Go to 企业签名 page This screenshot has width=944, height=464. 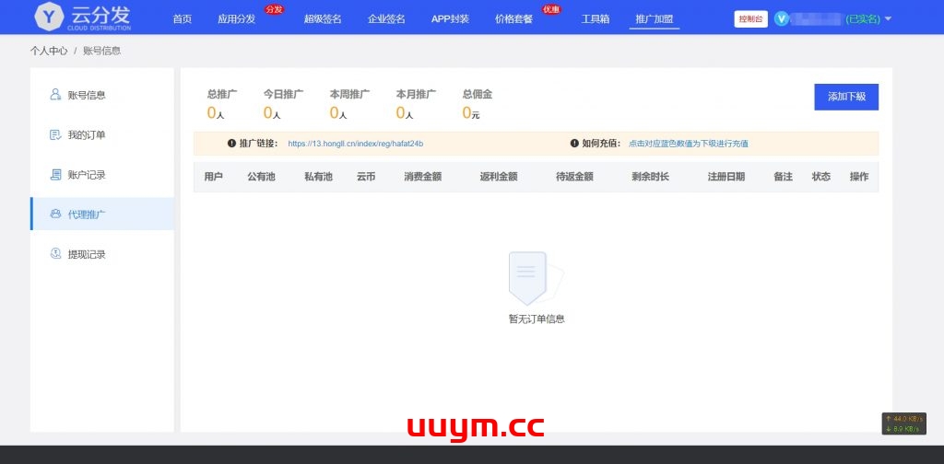(x=386, y=19)
